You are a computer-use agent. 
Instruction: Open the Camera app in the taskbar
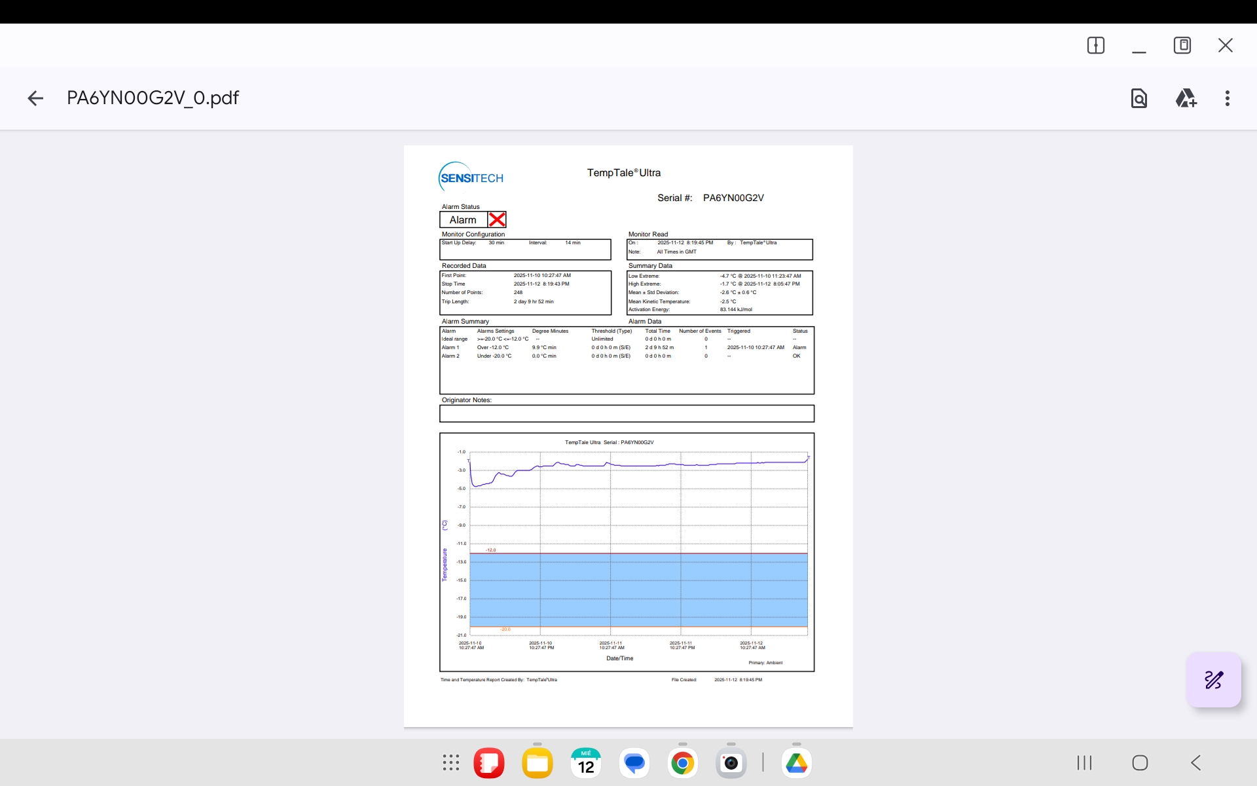point(731,762)
